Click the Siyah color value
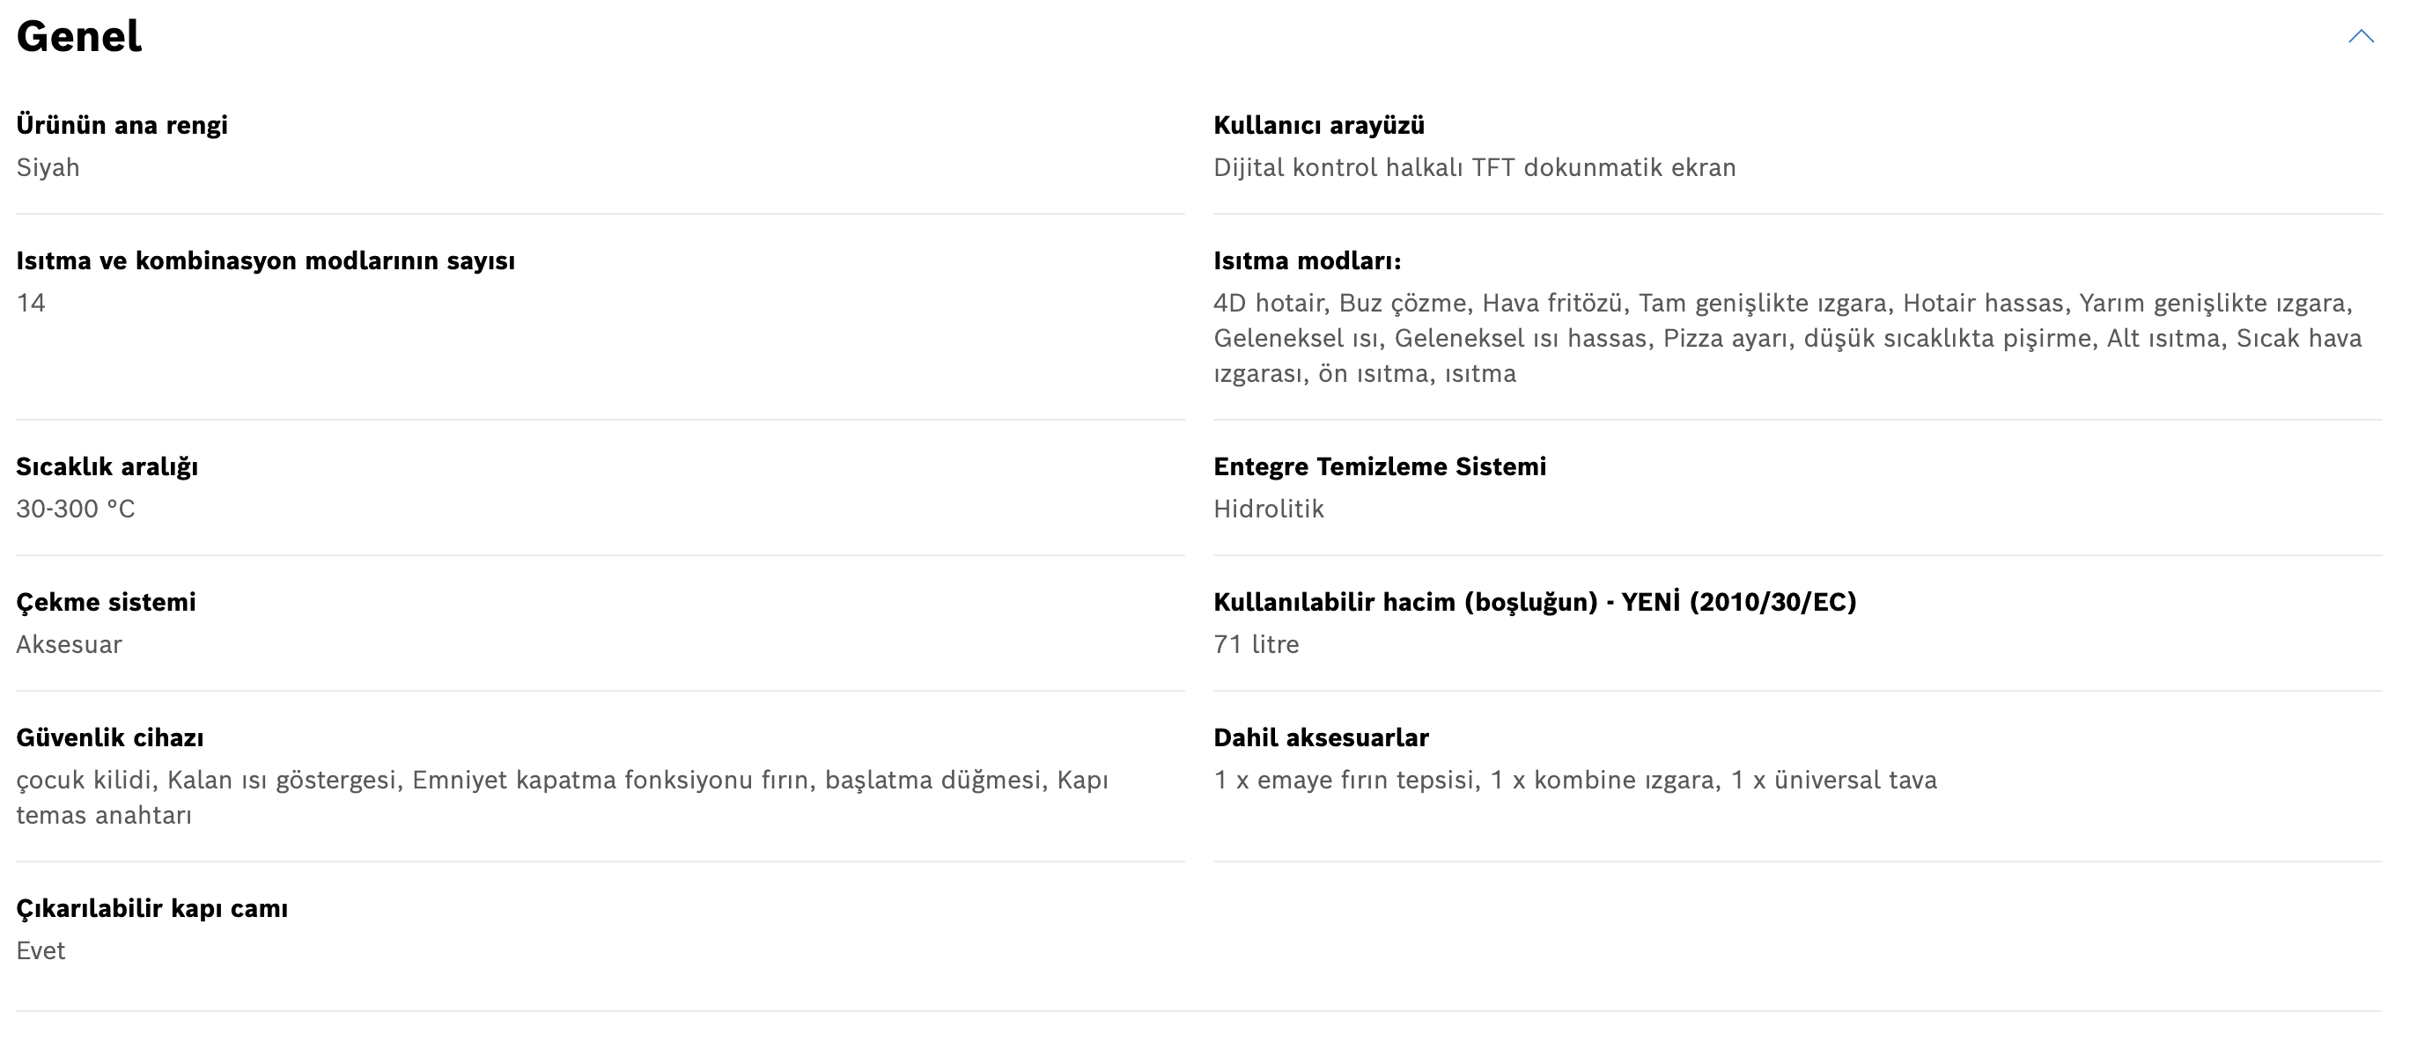The height and width of the screenshot is (1056, 2432). pyautogui.click(x=48, y=168)
